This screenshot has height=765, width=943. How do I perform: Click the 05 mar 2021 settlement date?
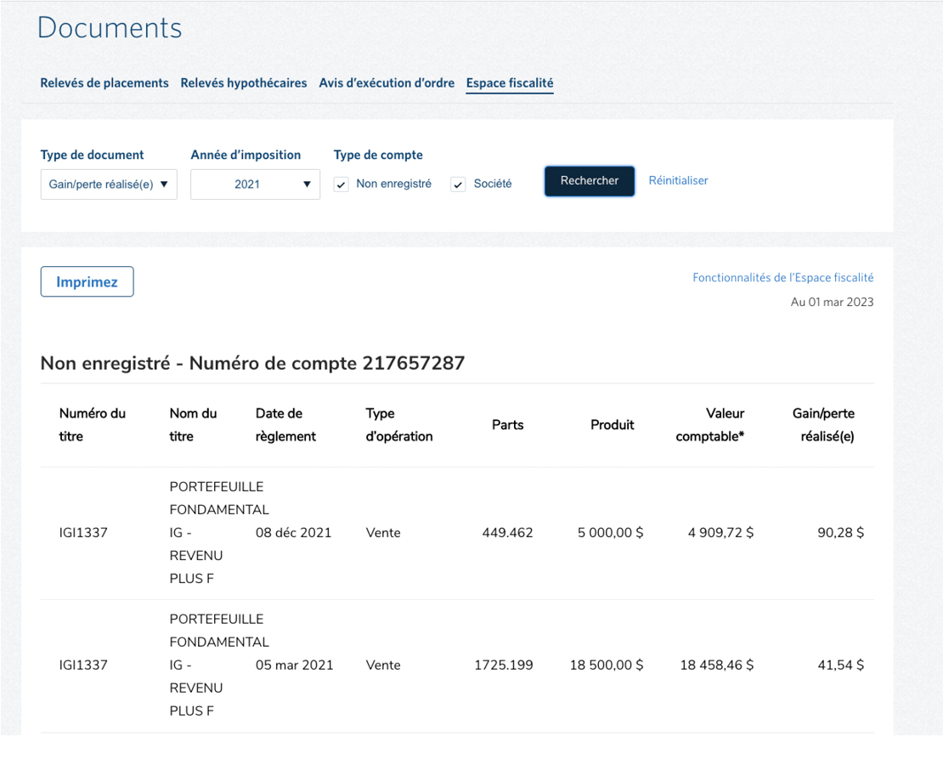coord(294,666)
